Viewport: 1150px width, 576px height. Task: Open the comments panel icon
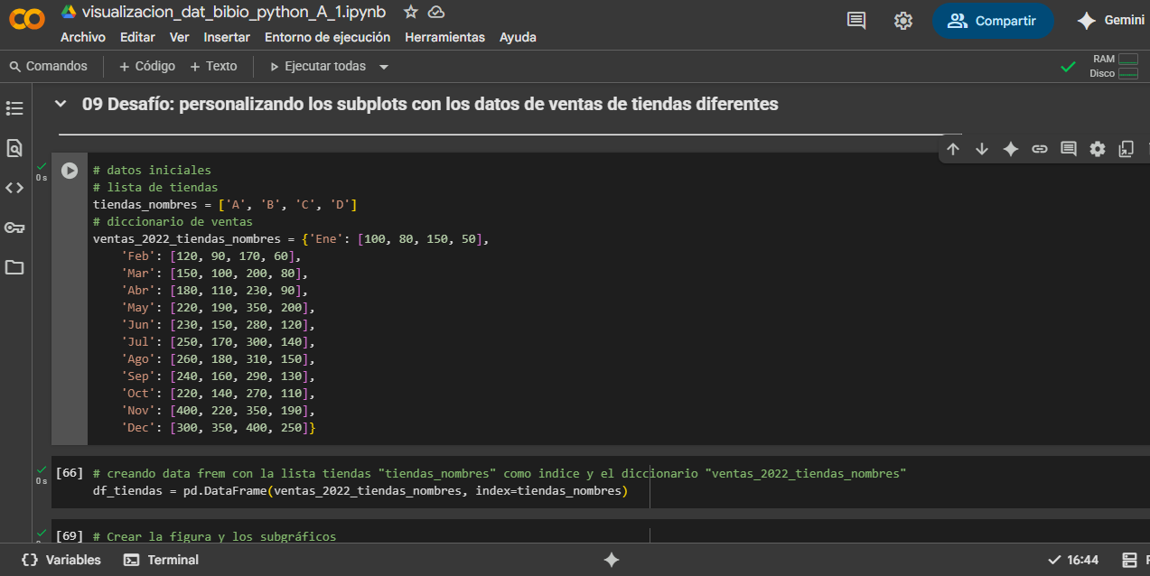856,21
